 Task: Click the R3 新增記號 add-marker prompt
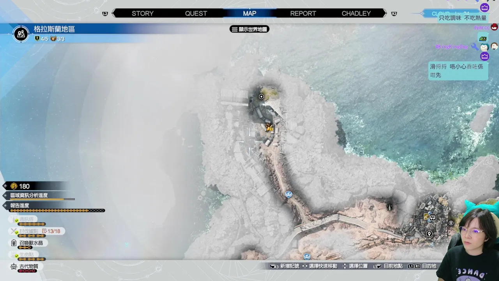click(x=285, y=266)
